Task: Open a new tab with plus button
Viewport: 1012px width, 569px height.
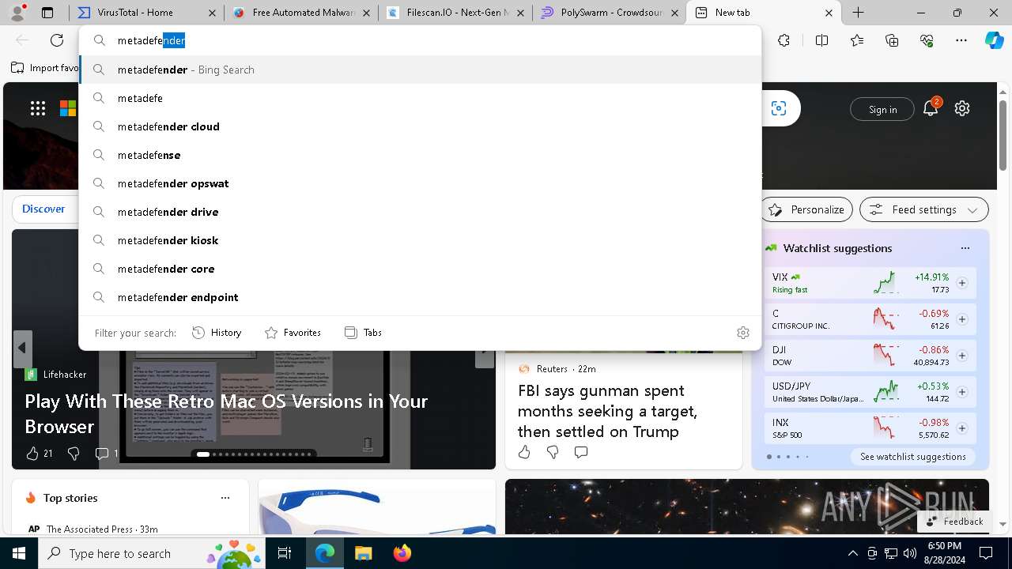Action: [858, 13]
